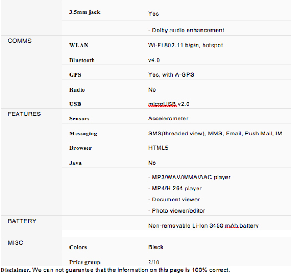This screenshot has height=273, width=291.
Task: Click the Bluetooth row label
Action: (82, 60)
